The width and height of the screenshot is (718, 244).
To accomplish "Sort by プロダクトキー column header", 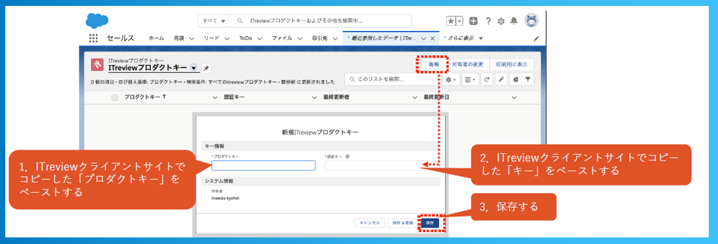I will click(142, 97).
